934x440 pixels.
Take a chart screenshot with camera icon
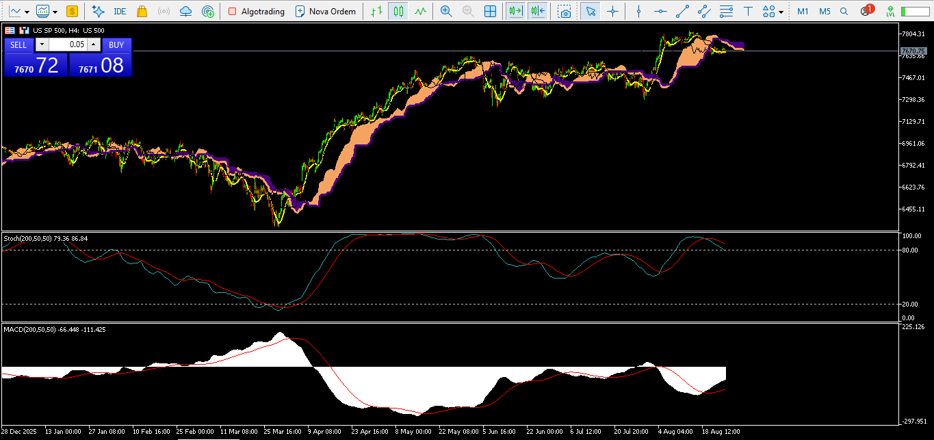[565, 12]
